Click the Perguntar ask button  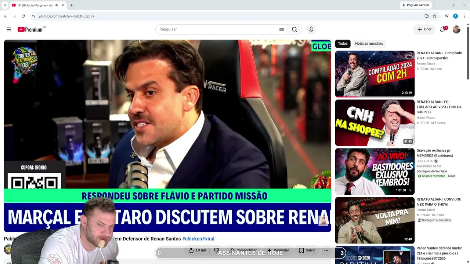pyautogui.click(x=278, y=250)
